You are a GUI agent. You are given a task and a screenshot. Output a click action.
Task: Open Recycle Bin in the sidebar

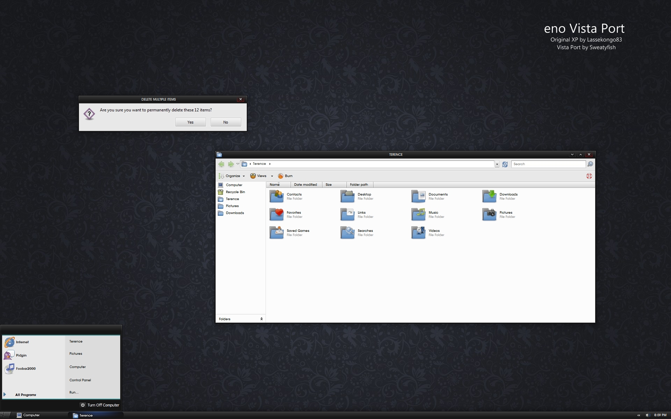tap(231, 192)
